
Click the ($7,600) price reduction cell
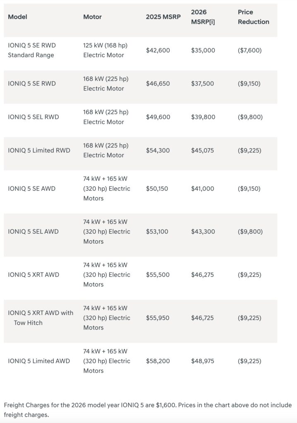(249, 50)
